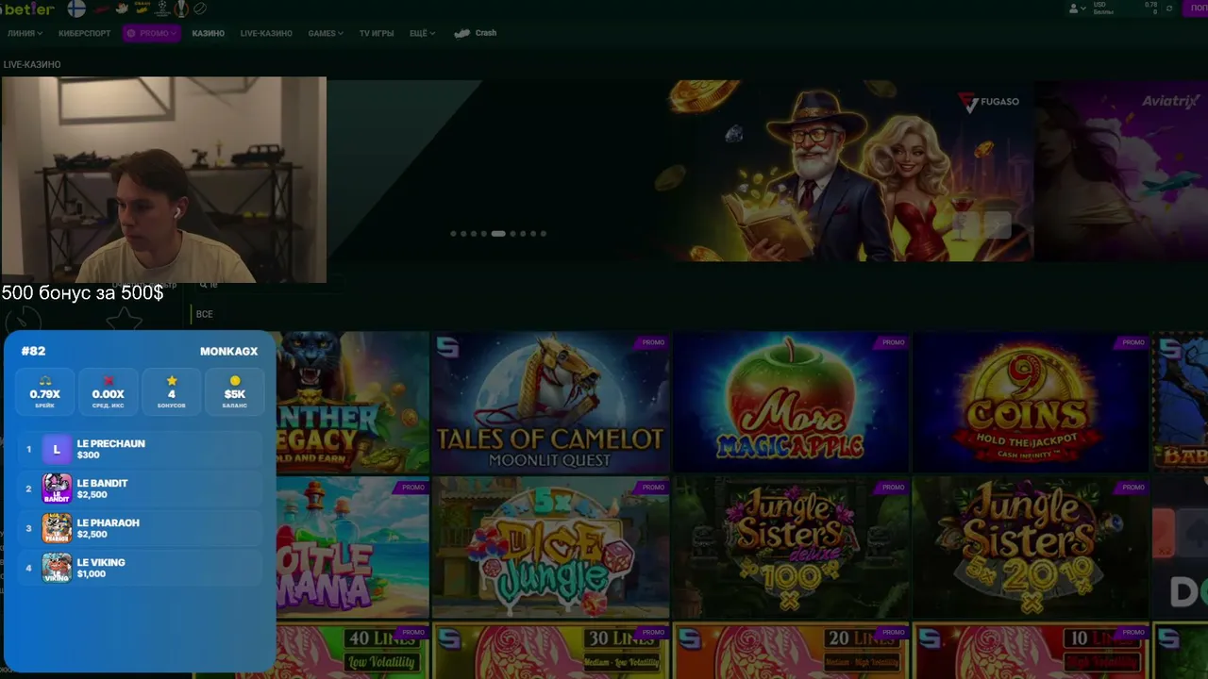1208x679 pixels.
Task: Click PROMO badge on Tales of Camelot
Action: [653, 342]
